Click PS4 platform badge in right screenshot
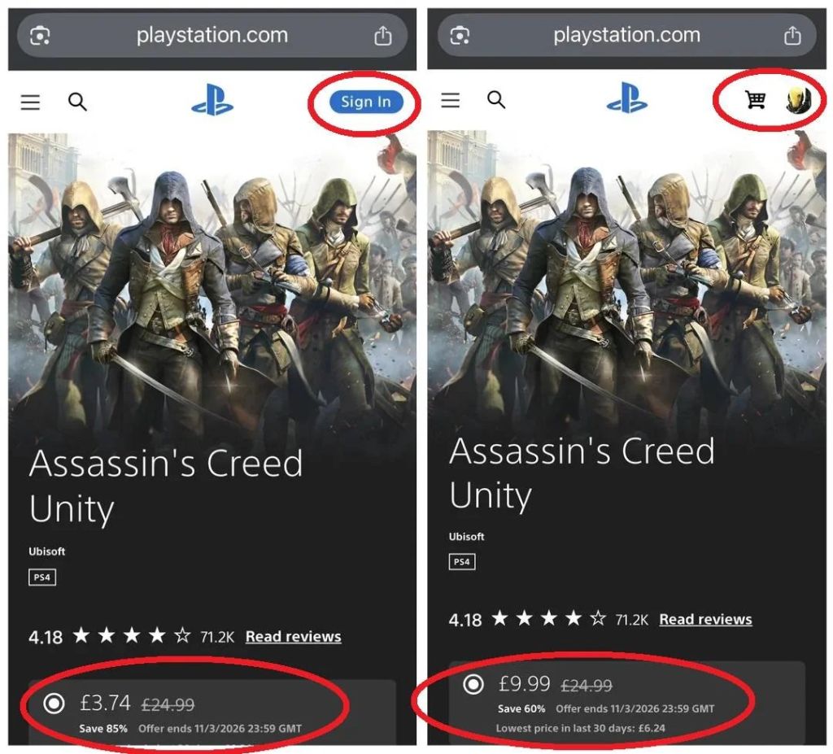This screenshot has width=833, height=754. pyautogui.click(x=462, y=562)
